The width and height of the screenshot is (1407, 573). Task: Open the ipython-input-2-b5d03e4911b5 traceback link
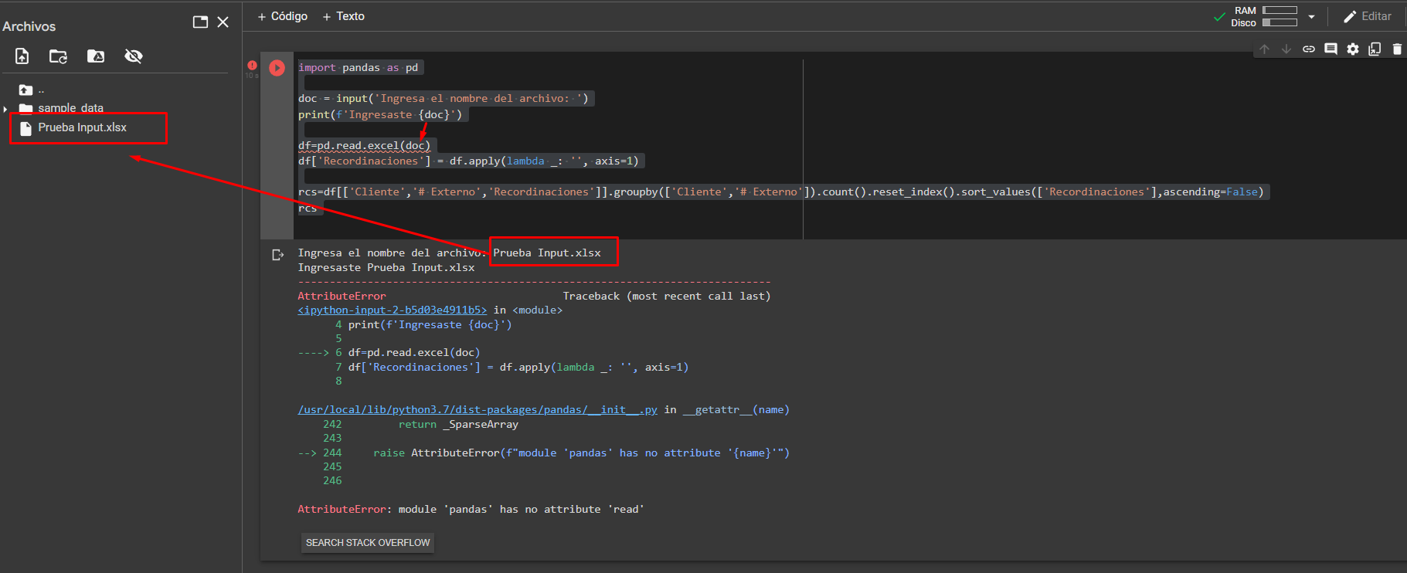393,310
